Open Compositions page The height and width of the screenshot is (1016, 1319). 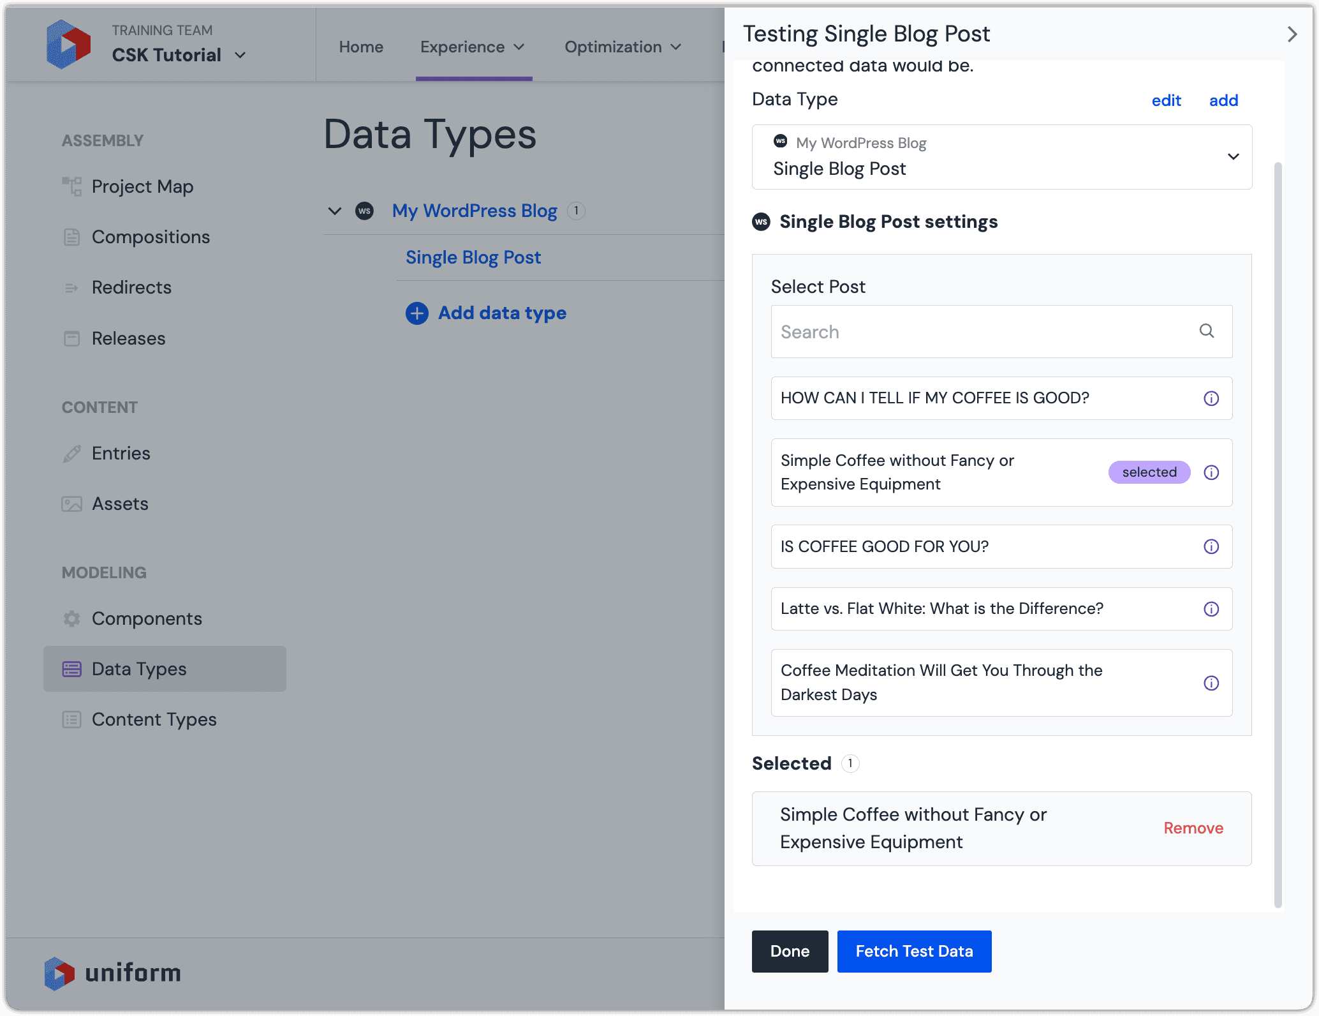pos(151,237)
